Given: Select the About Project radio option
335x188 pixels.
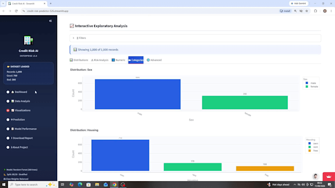Looking at the screenshot, I should [x=8, y=147].
